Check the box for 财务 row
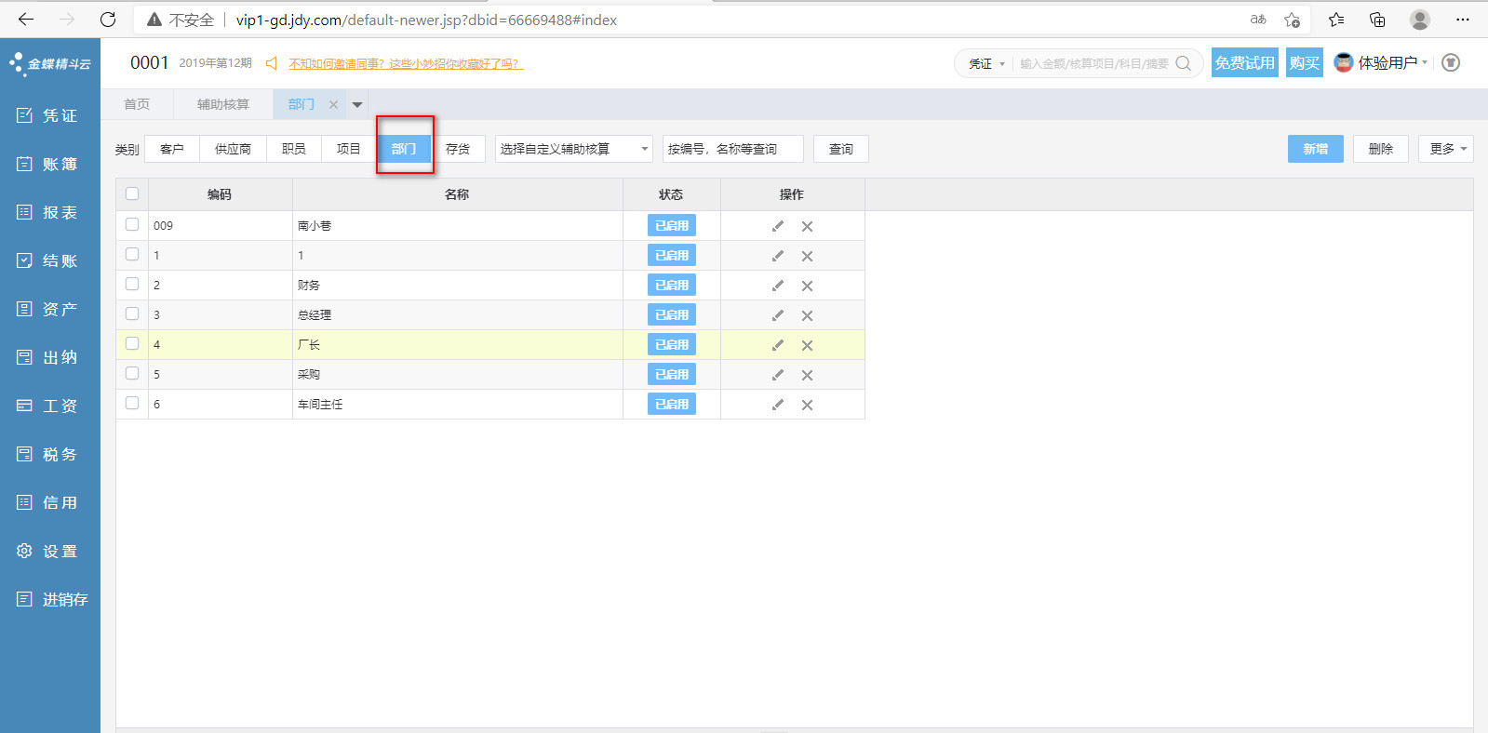 (132, 284)
